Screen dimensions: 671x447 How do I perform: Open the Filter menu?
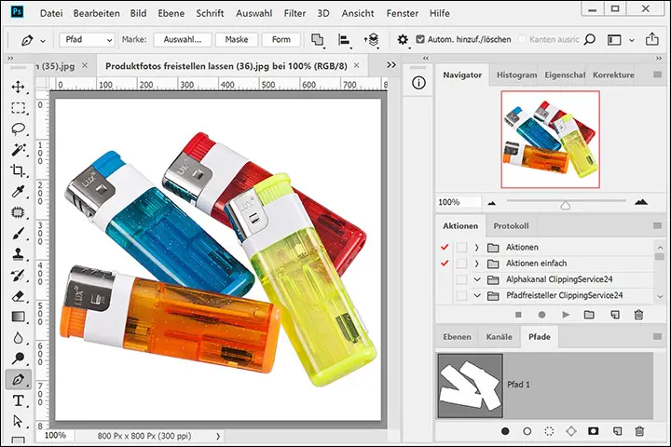tap(294, 14)
